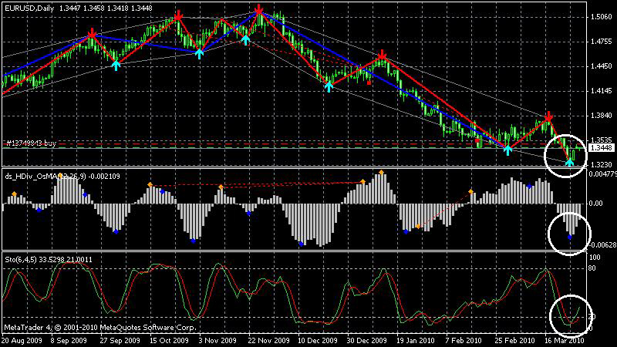Select the cyan arrow at the December 2009 low

[329, 86]
